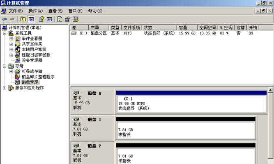Image resolution: width=274 pixels, height=164 pixels.
Task: Sort by Layout (布局) column header
Action: pyautogui.click(x=99, y=27)
